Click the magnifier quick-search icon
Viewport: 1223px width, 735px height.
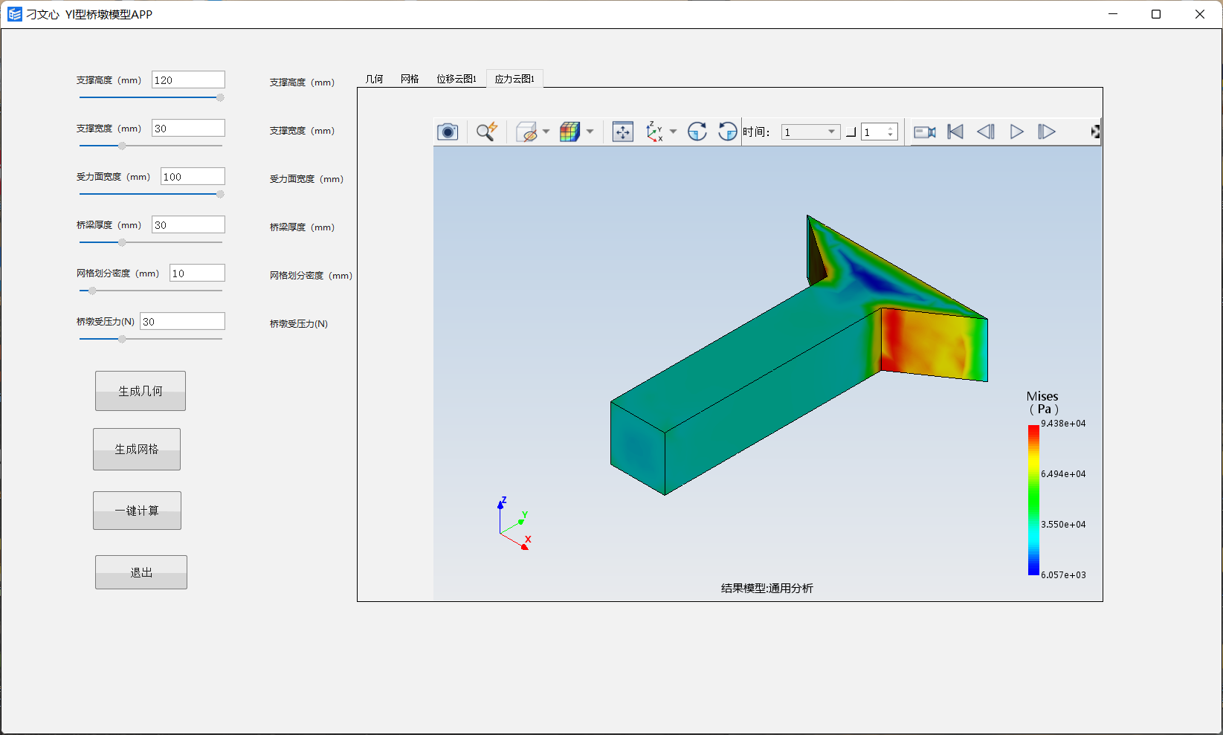pos(486,132)
